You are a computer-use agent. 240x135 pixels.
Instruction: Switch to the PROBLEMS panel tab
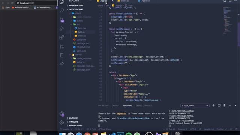(103, 106)
